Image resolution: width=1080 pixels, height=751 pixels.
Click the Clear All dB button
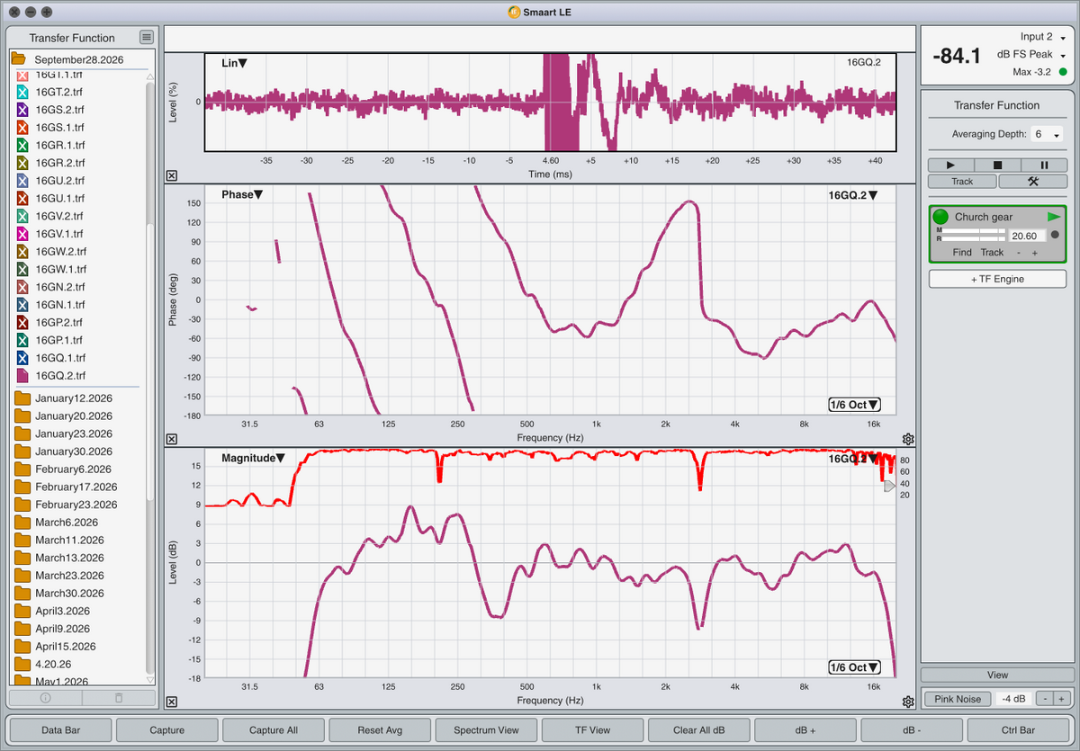click(x=698, y=730)
